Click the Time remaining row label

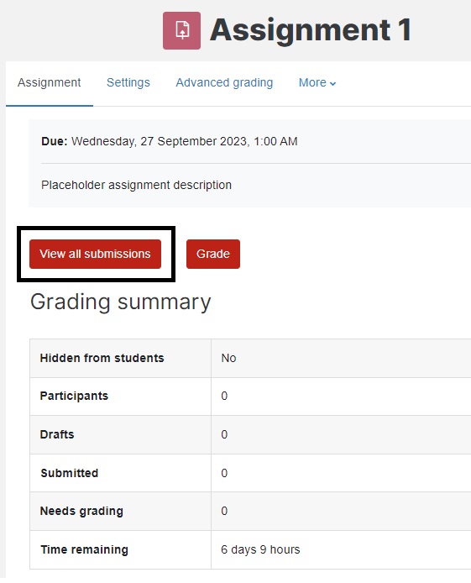click(x=84, y=549)
